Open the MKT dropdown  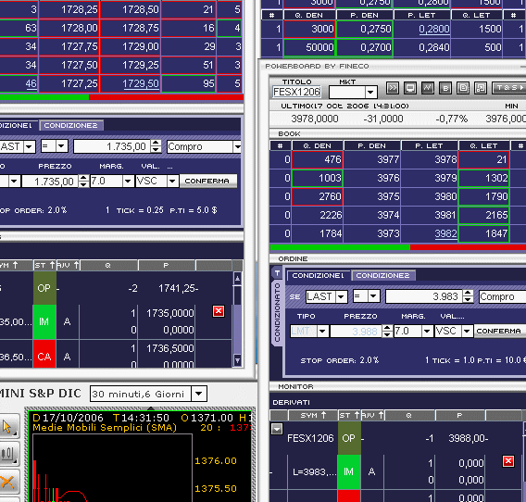coord(370,92)
